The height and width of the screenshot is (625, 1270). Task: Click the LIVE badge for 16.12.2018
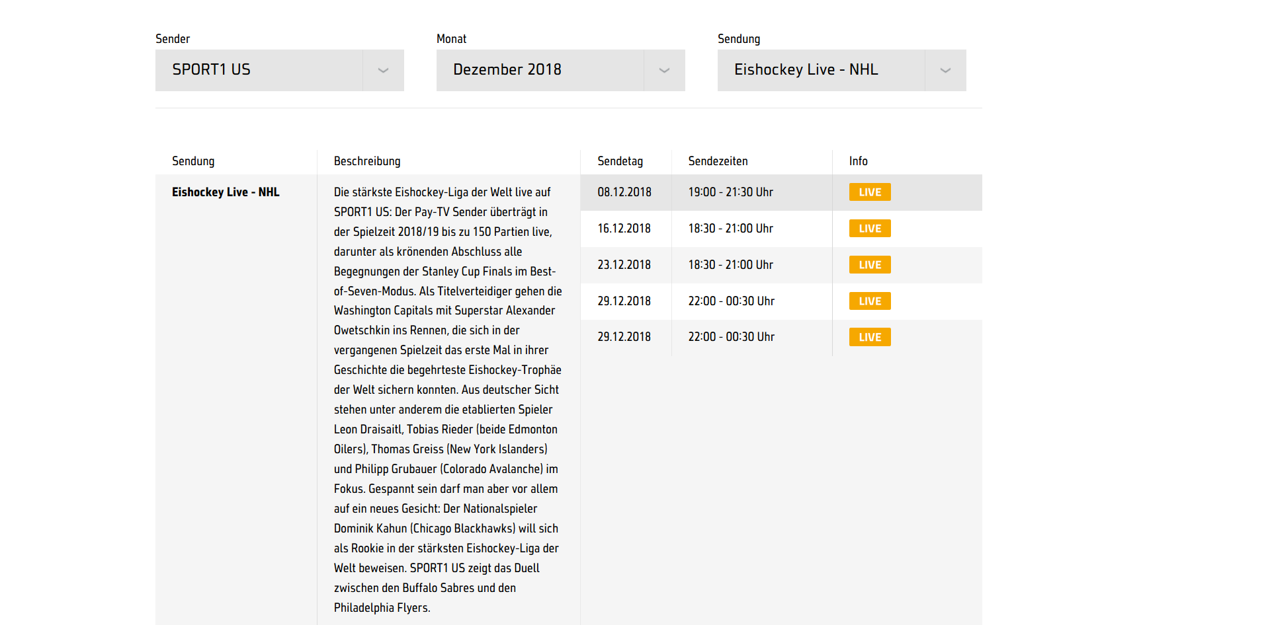tap(870, 229)
